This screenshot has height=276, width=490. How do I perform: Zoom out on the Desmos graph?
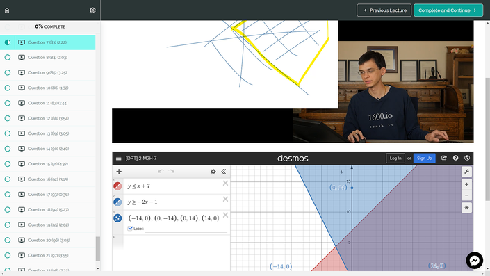click(x=466, y=195)
